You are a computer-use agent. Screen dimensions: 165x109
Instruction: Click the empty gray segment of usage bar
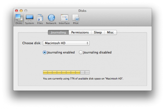tap(85, 72)
